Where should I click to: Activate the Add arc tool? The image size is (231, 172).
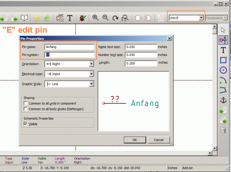(x=223, y=80)
